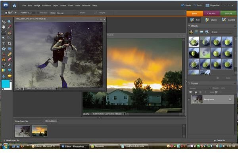This screenshot has height=153, width=238.
Task: Choose Subtract from Selection mode
Action: [12, 13]
